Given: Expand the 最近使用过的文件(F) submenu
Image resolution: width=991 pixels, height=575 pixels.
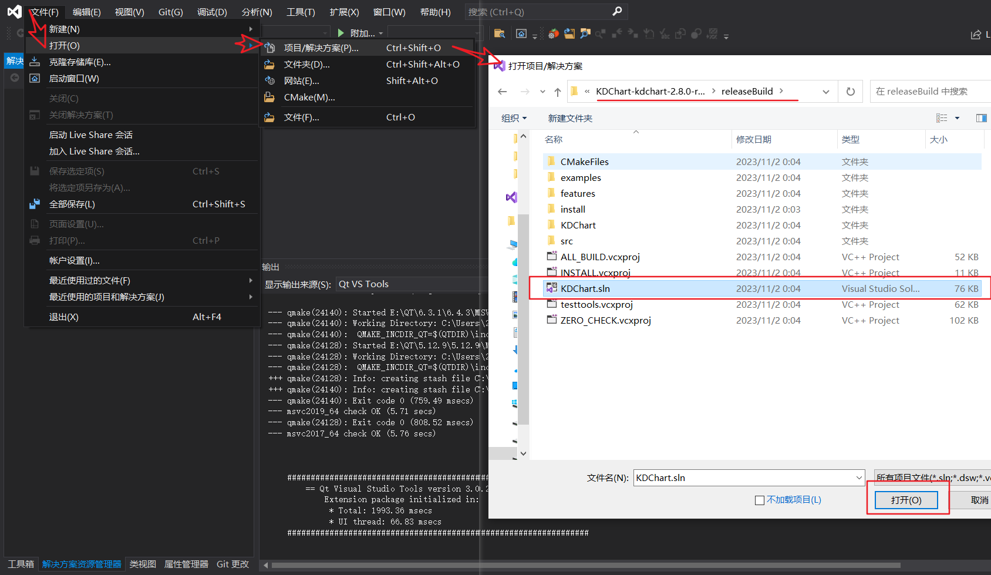Looking at the screenshot, I should (251, 281).
